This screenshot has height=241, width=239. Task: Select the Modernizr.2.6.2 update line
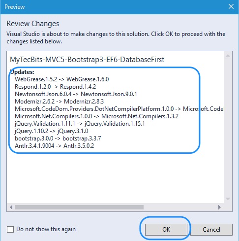(x=59, y=102)
